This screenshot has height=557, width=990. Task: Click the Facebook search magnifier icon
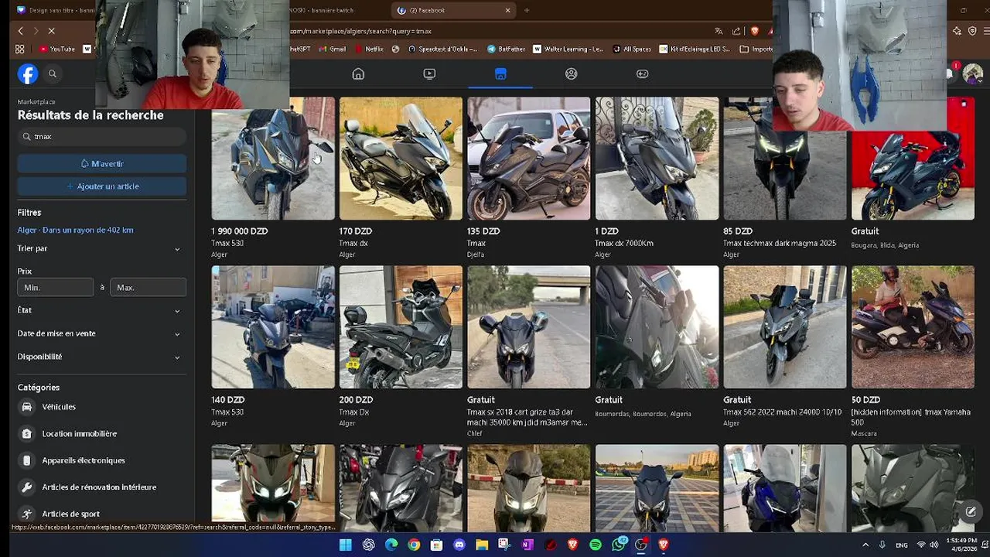point(53,74)
